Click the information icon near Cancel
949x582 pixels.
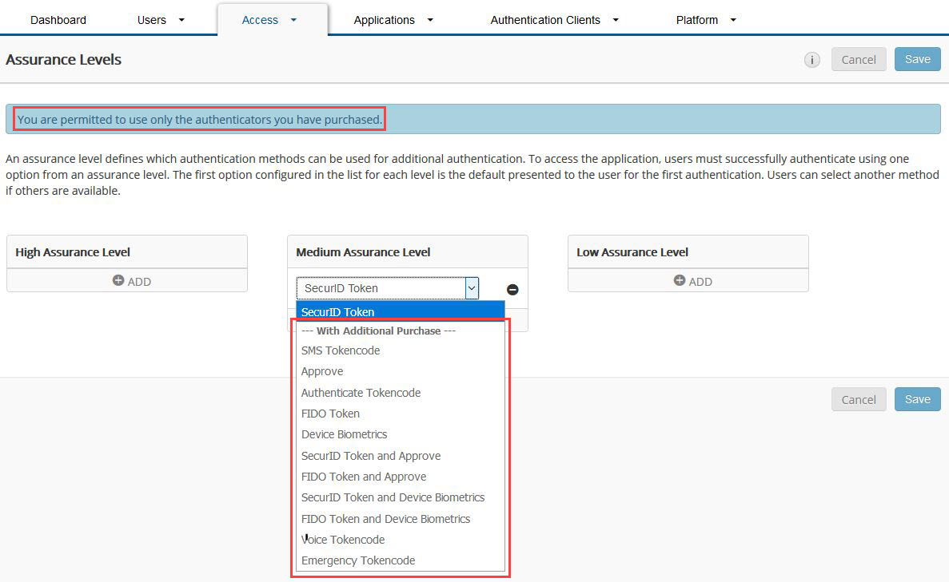[x=812, y=59]
